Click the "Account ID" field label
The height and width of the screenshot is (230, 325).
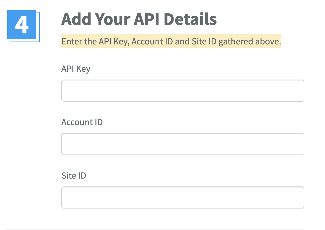(82, 122)
